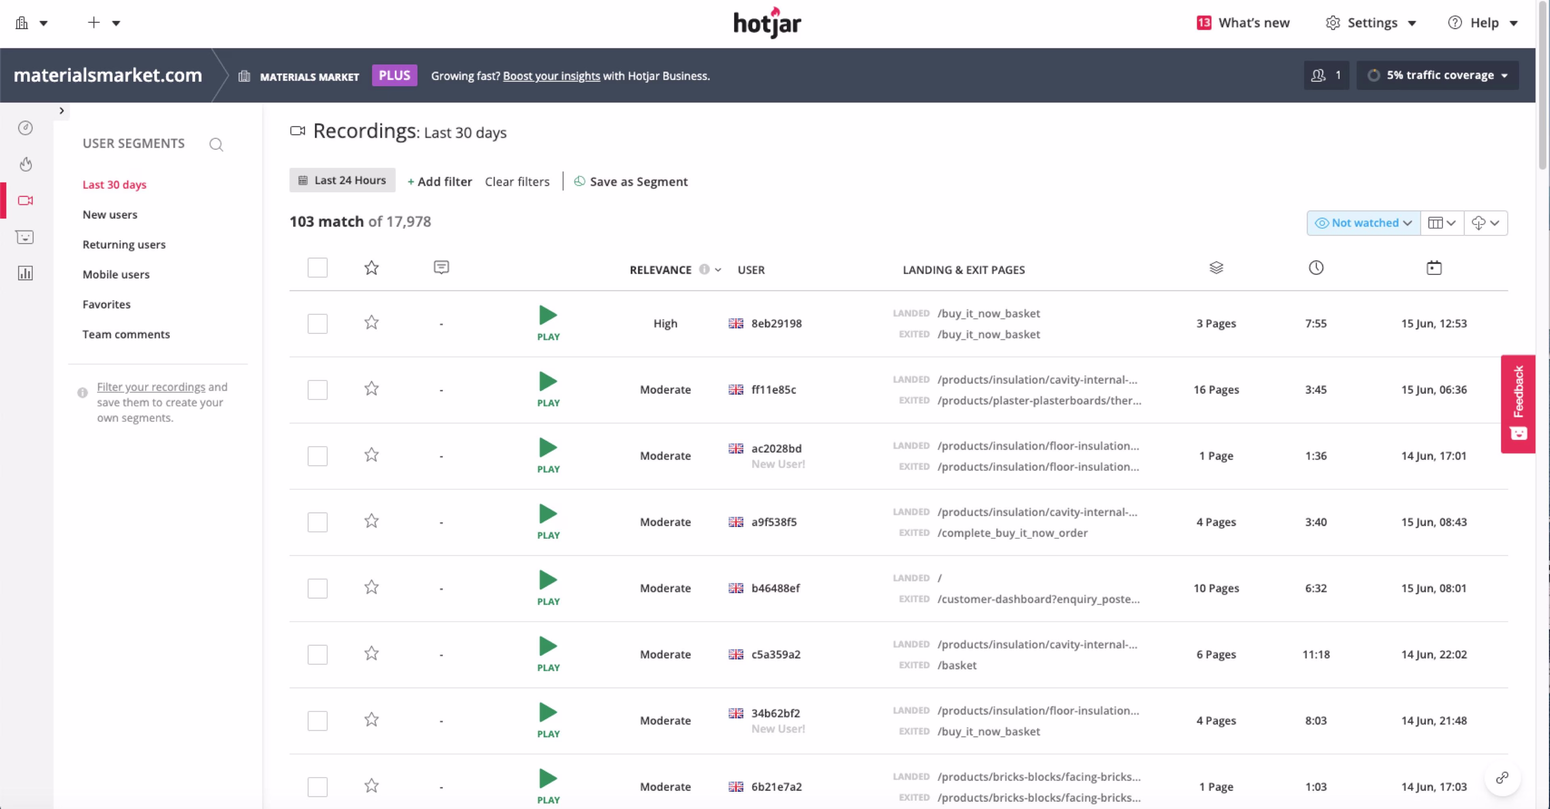
Task: Open the columns layout dropdown
Action: [x=1442, y=222]
